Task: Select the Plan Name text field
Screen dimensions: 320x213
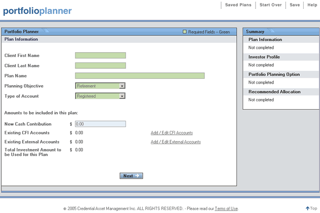Action: click(x=139, y=76)
